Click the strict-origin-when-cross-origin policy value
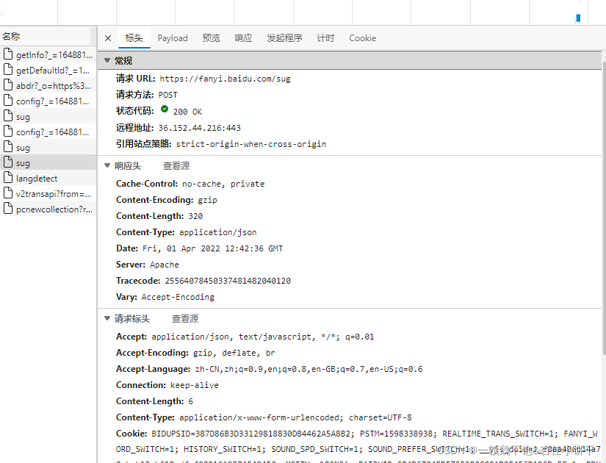This screenshot has height=463, width=606. pos(250,144)
